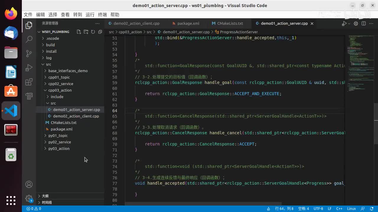Open demo02_action_client.cpp in file tree
The width and height of the screenshot is (378, 212).
(x=76, y=116)
